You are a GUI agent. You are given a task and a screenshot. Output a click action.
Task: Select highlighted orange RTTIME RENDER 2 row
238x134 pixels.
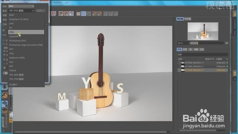tap(203, 70)
